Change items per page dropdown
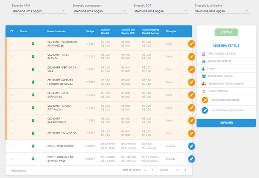The height and width of the screenshot is (178, 259). (x=149, y=170)
